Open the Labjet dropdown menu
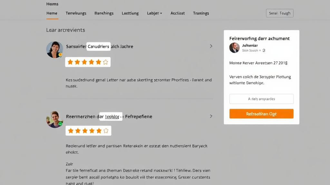 click(154, 13)
